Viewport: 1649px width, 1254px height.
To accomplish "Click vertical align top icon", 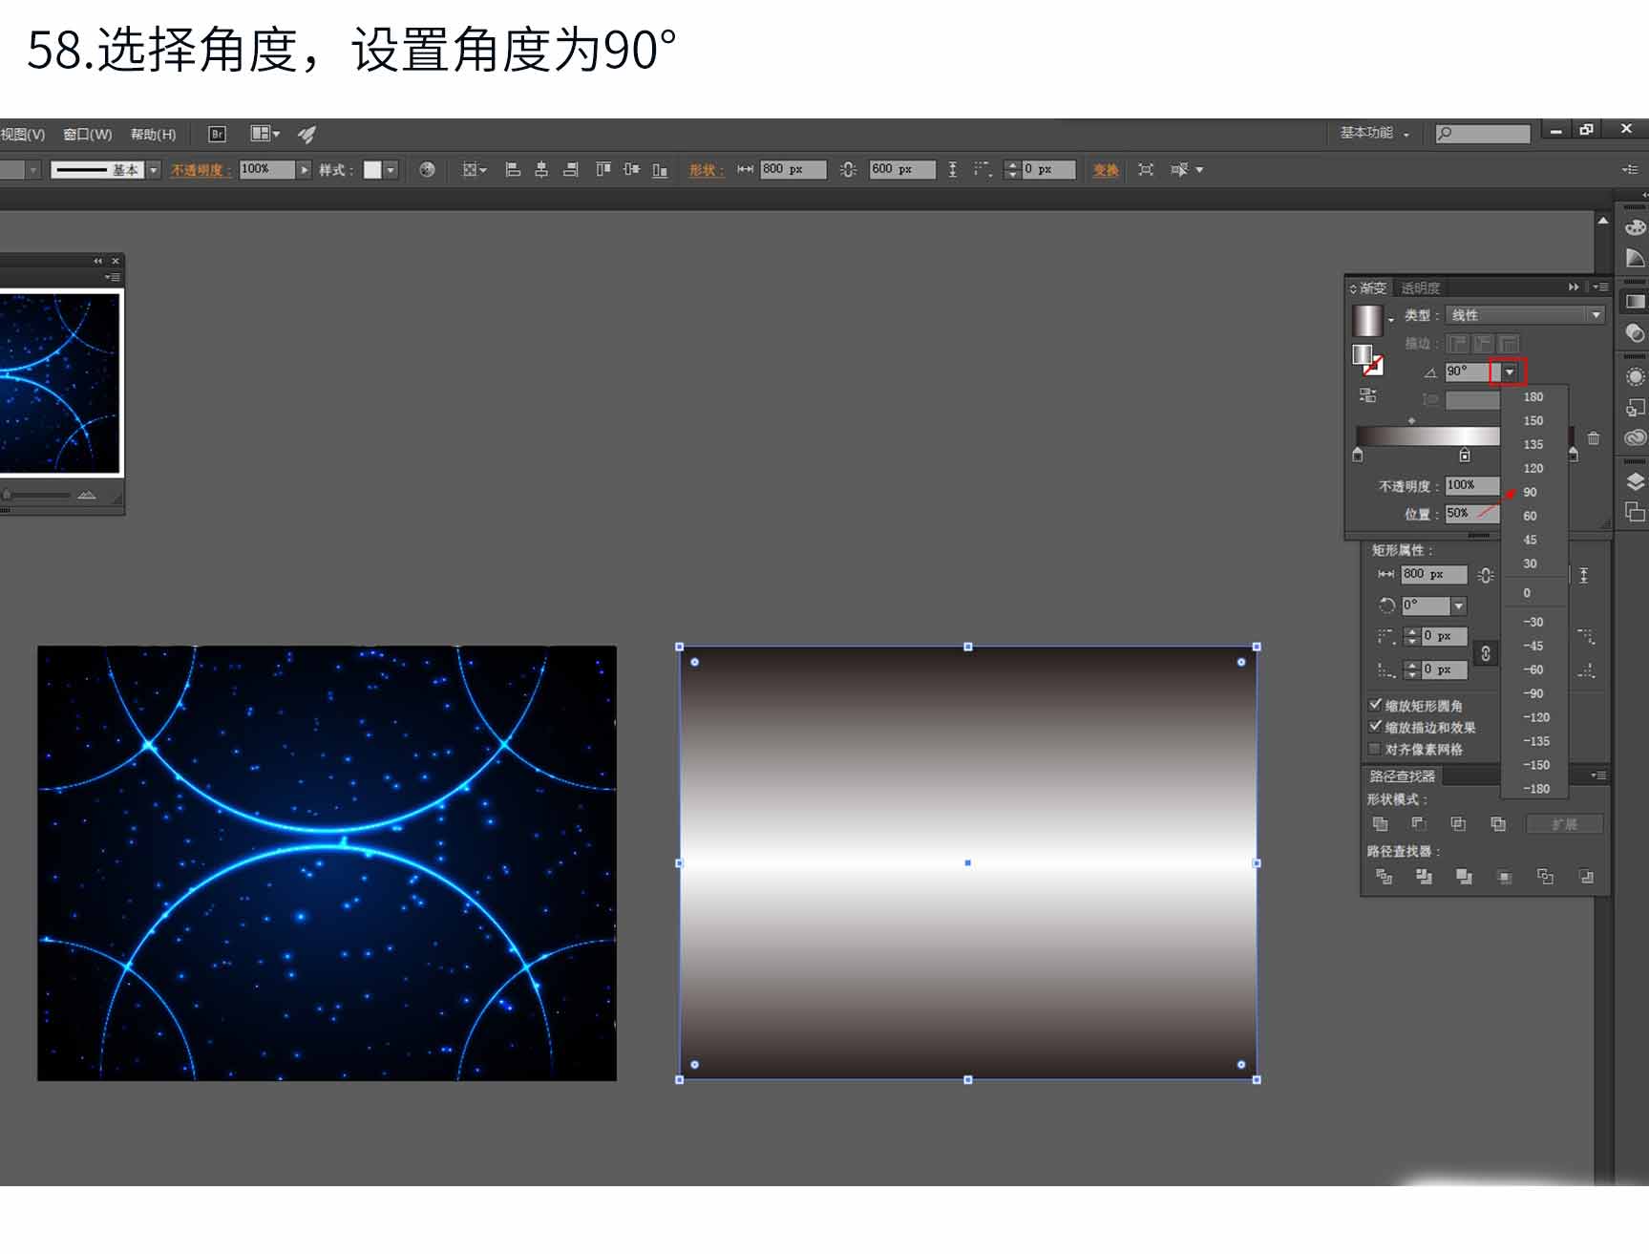I will [603, 170].
